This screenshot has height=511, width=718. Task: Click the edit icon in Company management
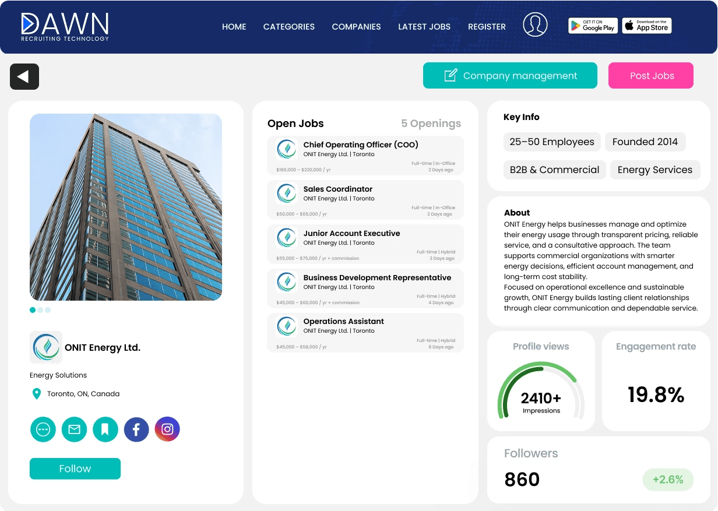pos(450,76)
